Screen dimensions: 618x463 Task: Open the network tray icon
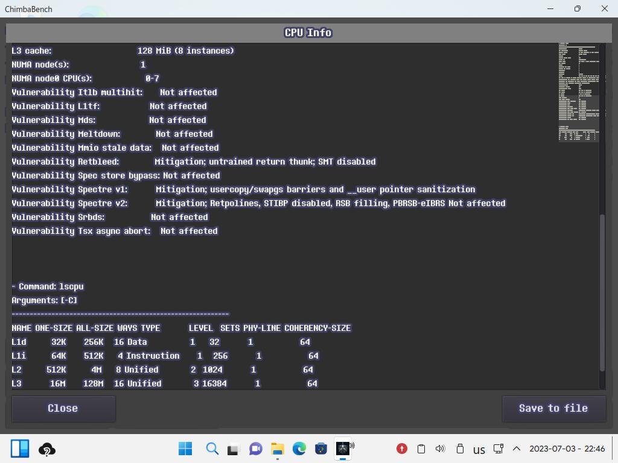498,449
